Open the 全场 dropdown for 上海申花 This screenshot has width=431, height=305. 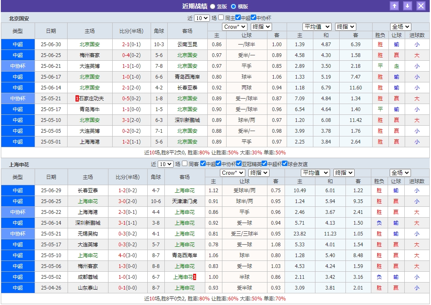[400, 173]
